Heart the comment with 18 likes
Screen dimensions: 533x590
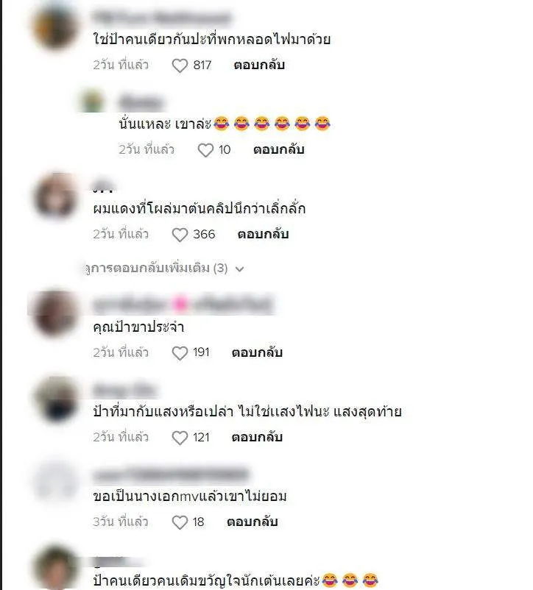tap(180, 522)
